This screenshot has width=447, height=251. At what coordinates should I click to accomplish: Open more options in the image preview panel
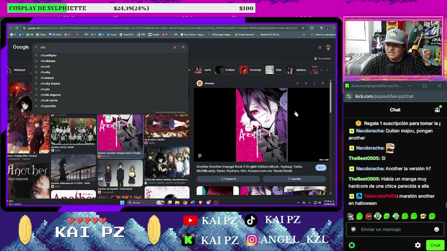pos(314,83)
